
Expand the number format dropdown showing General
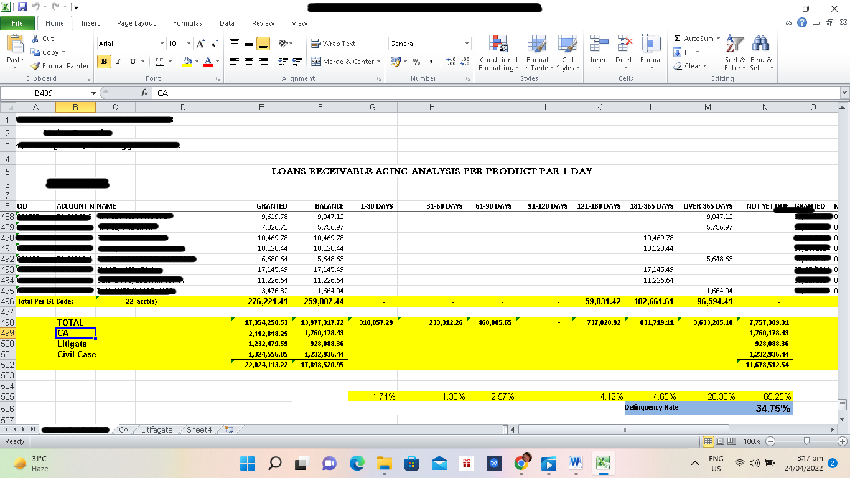coord(467,44)
